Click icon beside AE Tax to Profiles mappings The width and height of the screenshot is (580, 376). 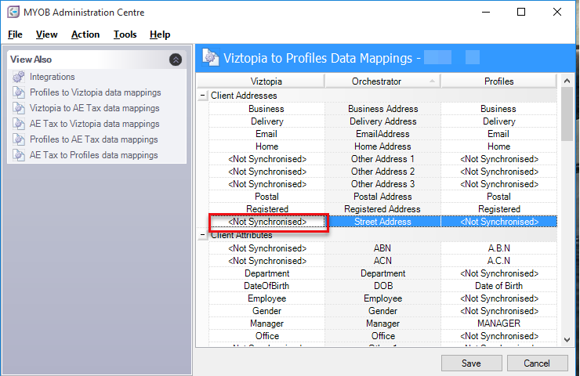tap(19, 155)
